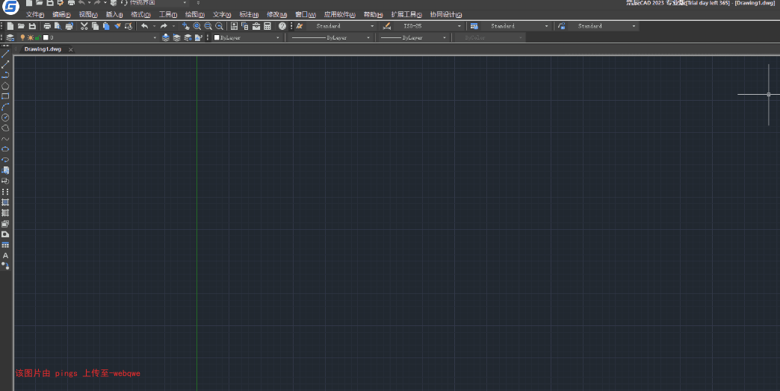
Task: Select the Construction line tool
Action: pos(5,65)
